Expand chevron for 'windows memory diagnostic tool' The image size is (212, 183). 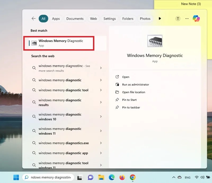(x=101, y=90)
